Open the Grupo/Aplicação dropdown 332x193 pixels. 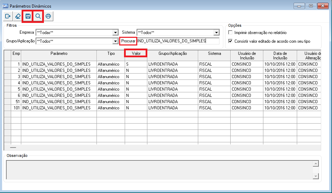[115, 41]
